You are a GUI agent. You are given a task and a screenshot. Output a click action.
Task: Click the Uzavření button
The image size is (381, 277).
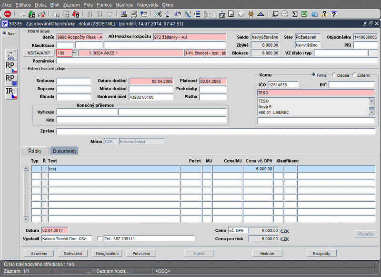coord(39,254)
